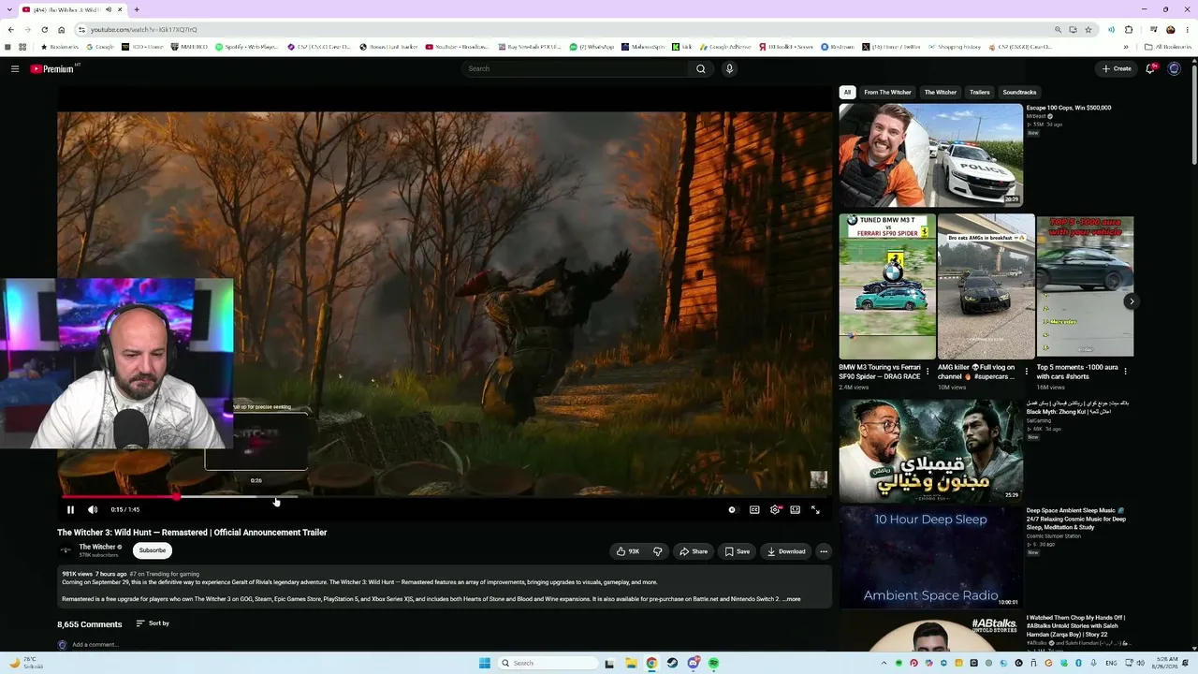Select the From The Witcher chip
Image resolution: width=1198 pixels, height=674 pixels.
[887, 93]
